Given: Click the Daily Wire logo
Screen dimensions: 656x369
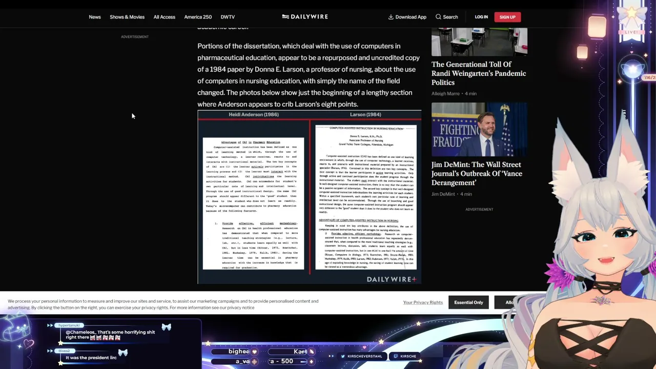Looking at the screenshot, I should pos(305,17).
